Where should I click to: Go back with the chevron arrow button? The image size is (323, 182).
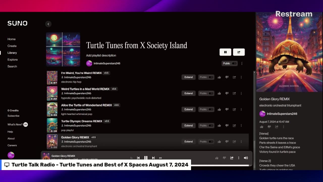tap(48, 24)
